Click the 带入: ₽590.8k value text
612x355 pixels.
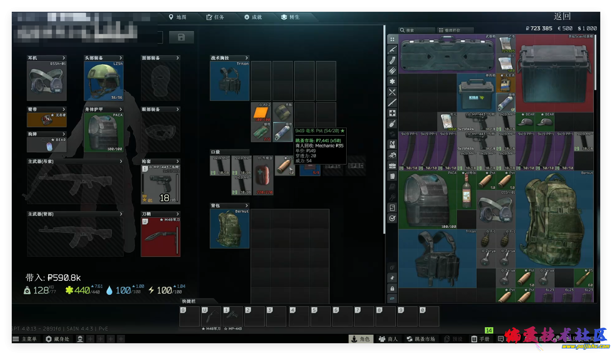53,278
